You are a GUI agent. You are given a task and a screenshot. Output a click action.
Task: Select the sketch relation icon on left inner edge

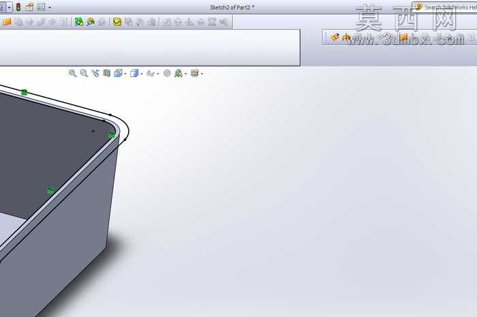point(50,191)
